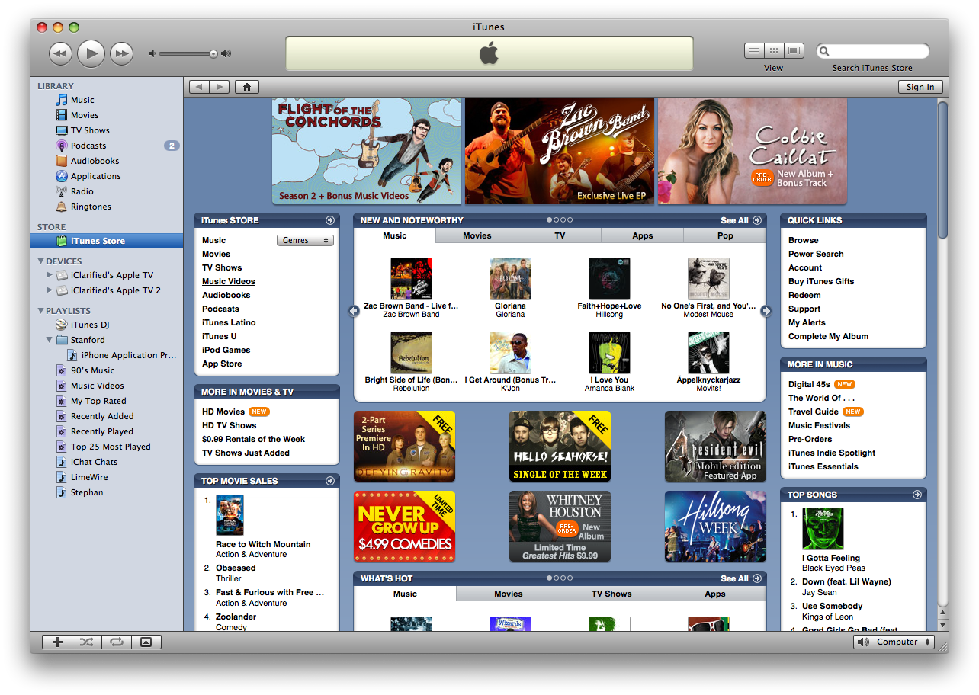Open the Redeem quick link
The height and width of the screenshot is (695, 979).
(804, 295)
